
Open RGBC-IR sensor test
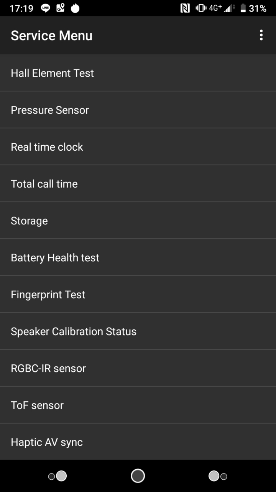click(x=138, y=368)
